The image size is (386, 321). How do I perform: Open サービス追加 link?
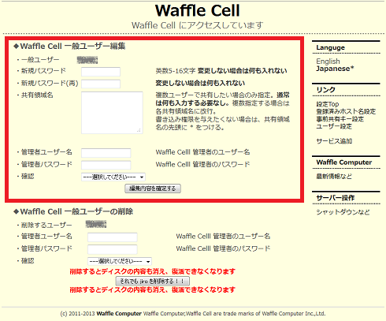pyautogui.click(x=334, y=141)
